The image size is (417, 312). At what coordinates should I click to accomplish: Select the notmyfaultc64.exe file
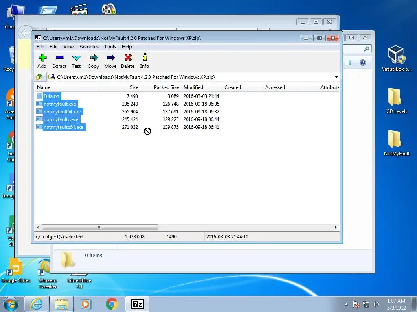coord(63,127)
